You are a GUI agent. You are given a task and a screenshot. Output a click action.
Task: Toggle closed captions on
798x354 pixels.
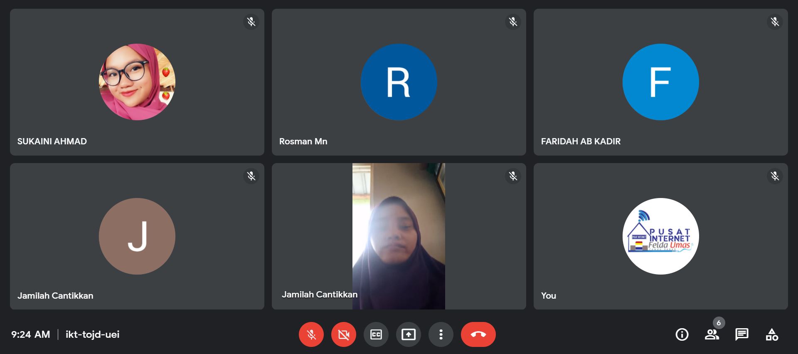[x=376, y=334]
